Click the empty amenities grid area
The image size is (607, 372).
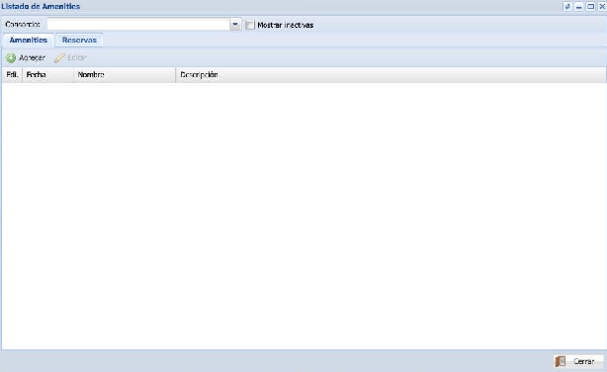click(x=303, y=216)
